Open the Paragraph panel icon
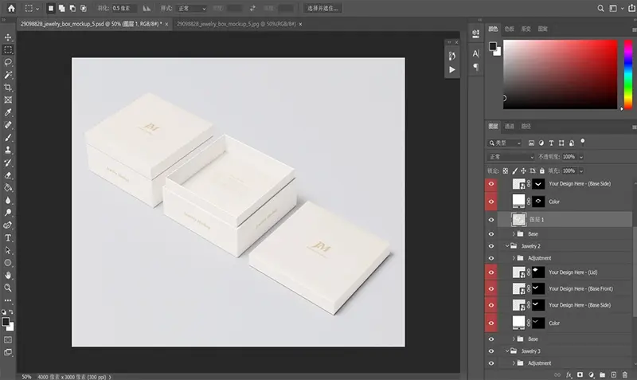Viewport: 637px width, 380px height. pyautogui.click(x=475, y=67)
